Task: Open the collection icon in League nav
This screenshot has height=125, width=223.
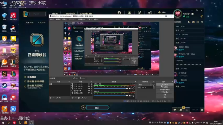Action: [x=129, y=12]
